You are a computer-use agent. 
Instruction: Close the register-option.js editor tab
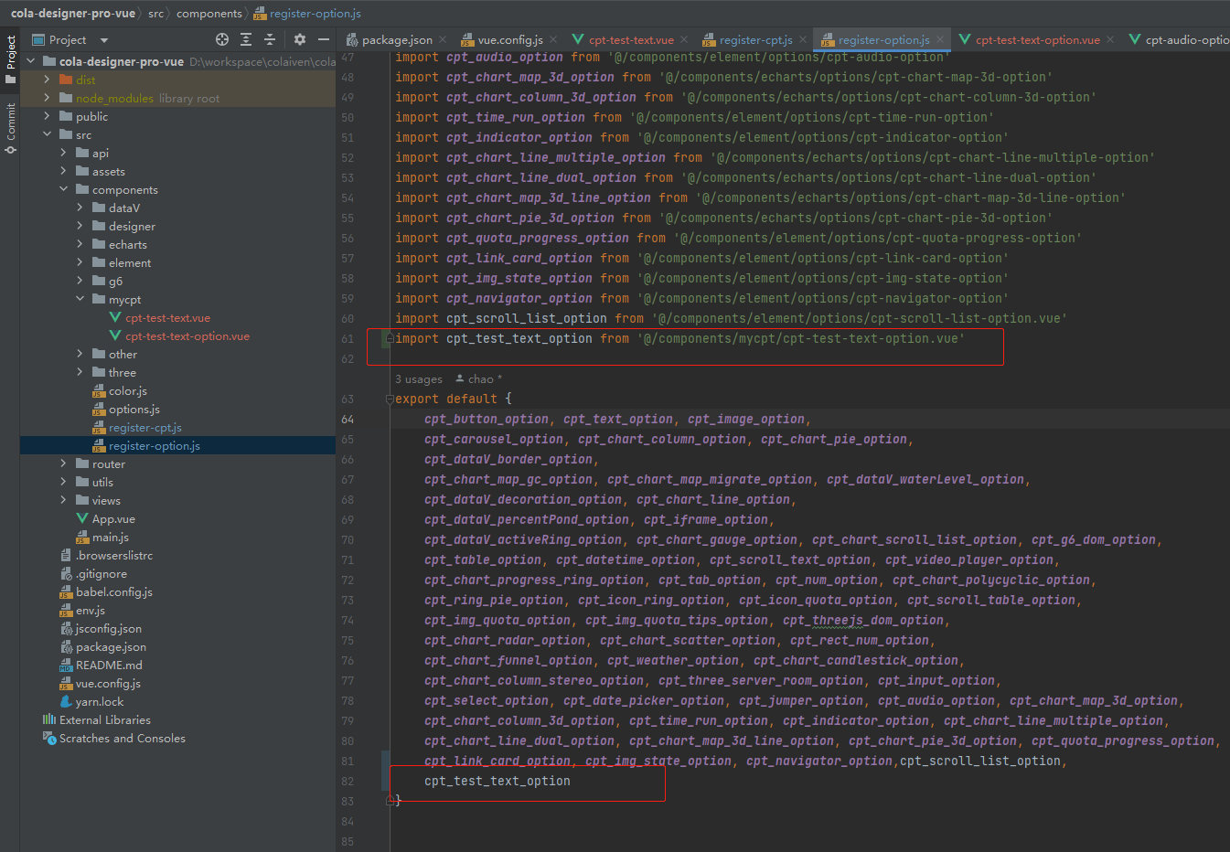point(940,39)
